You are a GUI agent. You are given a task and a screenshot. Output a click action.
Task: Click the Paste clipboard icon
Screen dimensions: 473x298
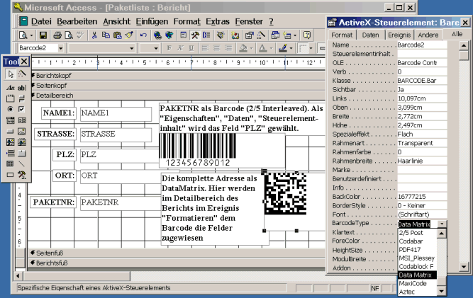coord(117,35)
